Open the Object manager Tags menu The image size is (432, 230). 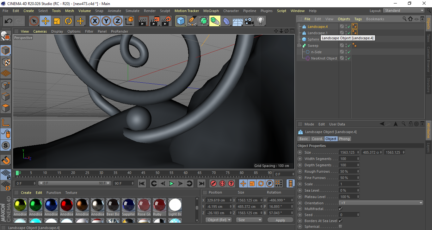358,19
